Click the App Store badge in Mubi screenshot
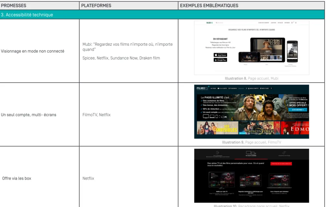 pos(220,55)
